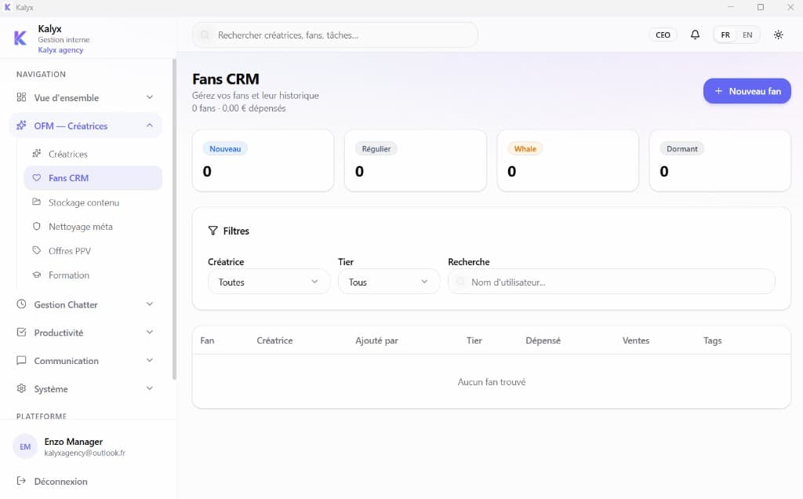Image resolution: width=803 pixels, height=499 pixels.
Task: Click the Kalyx agency link
Action: (60, 49)
